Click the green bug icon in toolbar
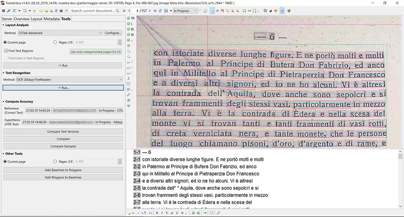This screenshot has width=404, height=217. pyautogui.click(x=289, y=11)
